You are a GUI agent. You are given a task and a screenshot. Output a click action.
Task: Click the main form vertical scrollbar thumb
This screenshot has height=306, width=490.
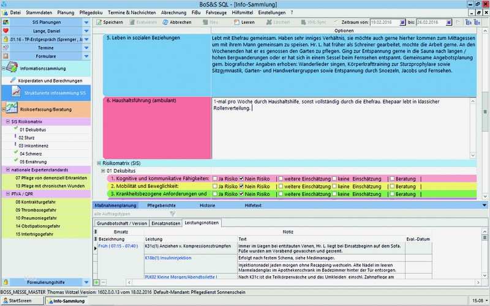[485, 111]
